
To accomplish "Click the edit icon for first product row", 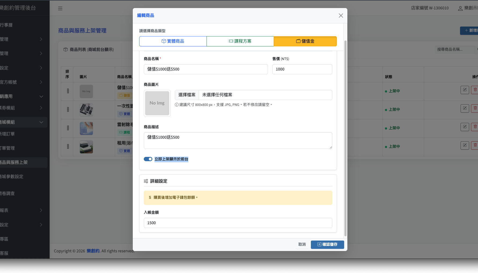I will tap(465, 90).
